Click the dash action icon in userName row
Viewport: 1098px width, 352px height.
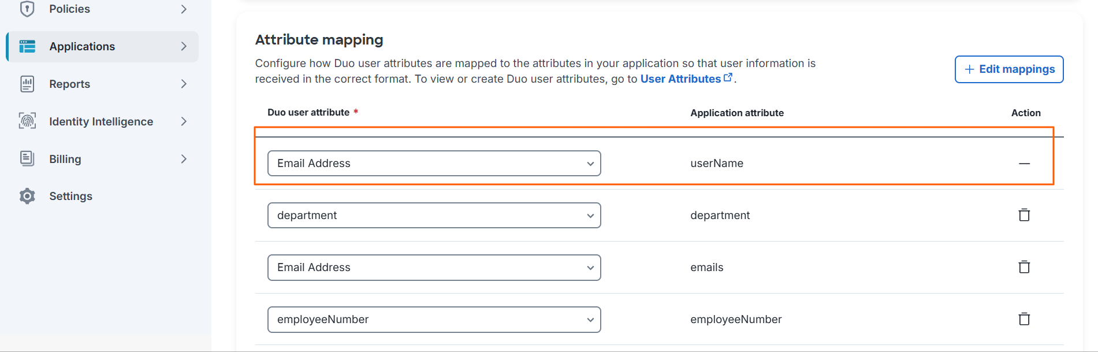tap(1024, 164)
